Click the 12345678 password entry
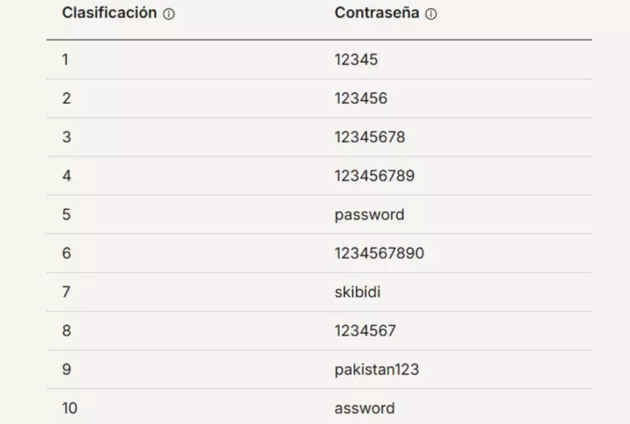This screenshot has width=630, height=424. point(369,137)
